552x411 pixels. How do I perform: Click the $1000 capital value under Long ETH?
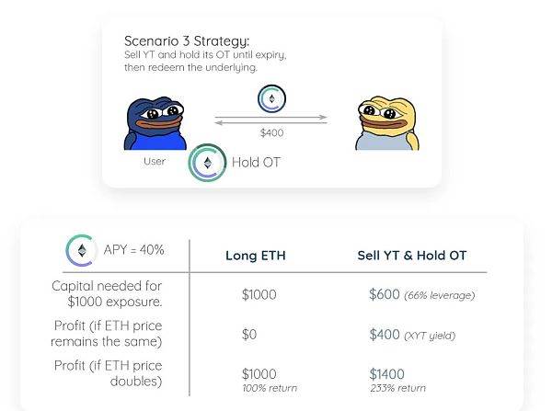pyautogui.click(x=259, y=294)
